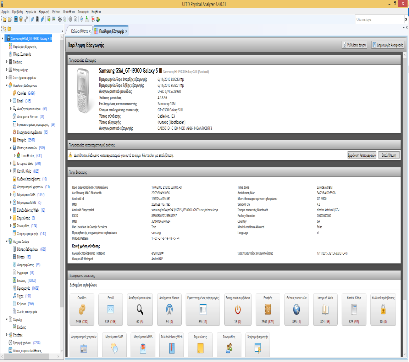The height and width of the screenshot is (362, 409).
Task: Expand the Συστήματα αρχείων tree node
Action: tap(7, 78)
